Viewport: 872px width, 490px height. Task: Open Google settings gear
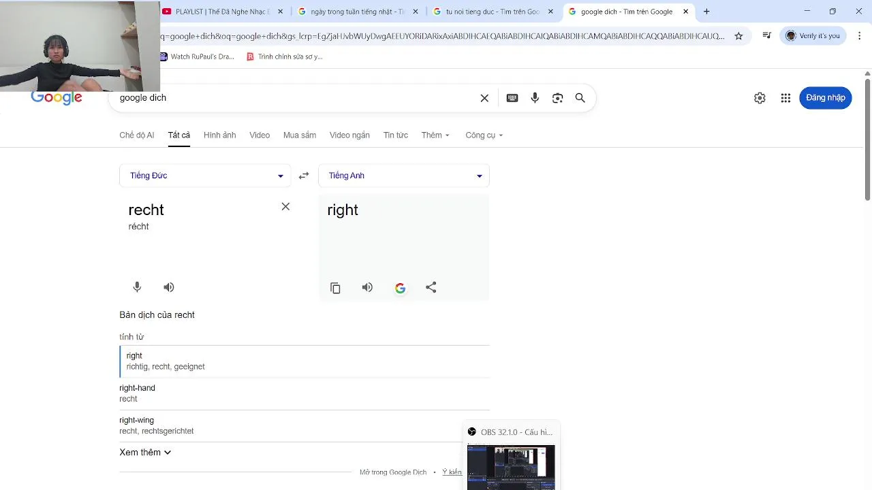(x=760, y=98)
